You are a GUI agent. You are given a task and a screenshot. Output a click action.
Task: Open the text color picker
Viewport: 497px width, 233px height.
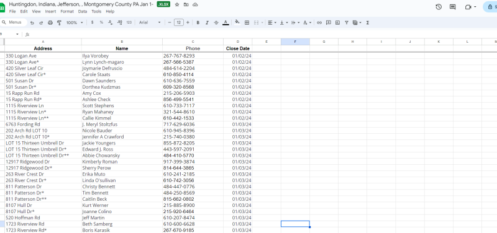coord(226,22)
